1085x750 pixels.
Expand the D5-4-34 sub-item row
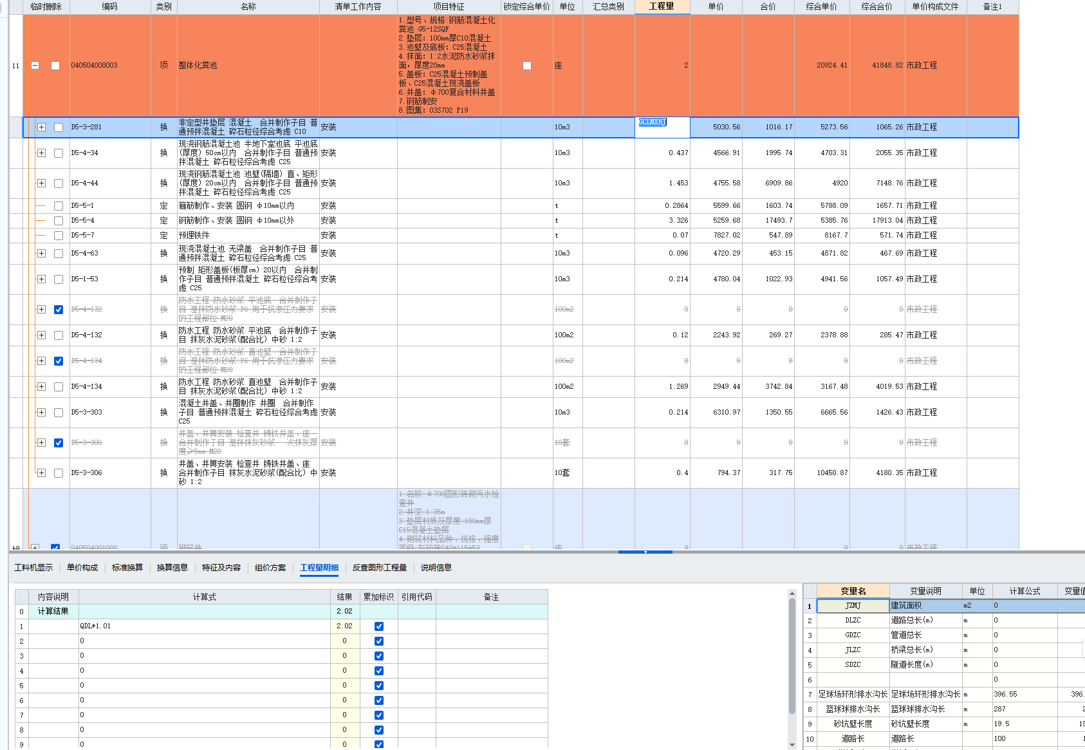[x=42, y=153]
